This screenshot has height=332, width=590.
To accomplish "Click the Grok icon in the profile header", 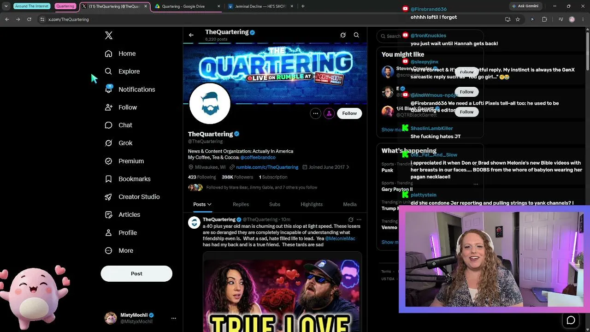I will [343, 35].
